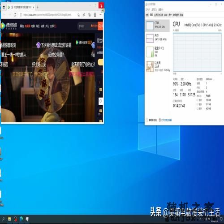Screen dimensions: 224x224
Task: Click the threads value 1170
Action: (183, 95)
